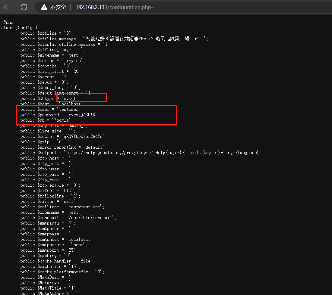Click the '$offset = 'UTC'' line

click(x=48, y=191)
